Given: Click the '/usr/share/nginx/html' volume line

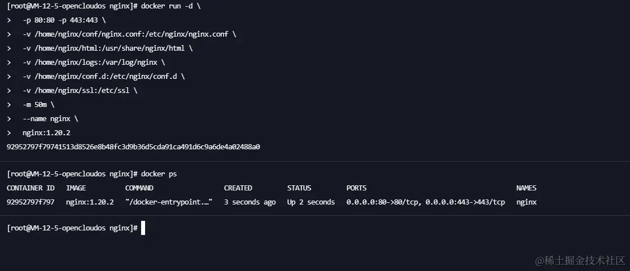Looking at the screenshot, I should [108, 48].
